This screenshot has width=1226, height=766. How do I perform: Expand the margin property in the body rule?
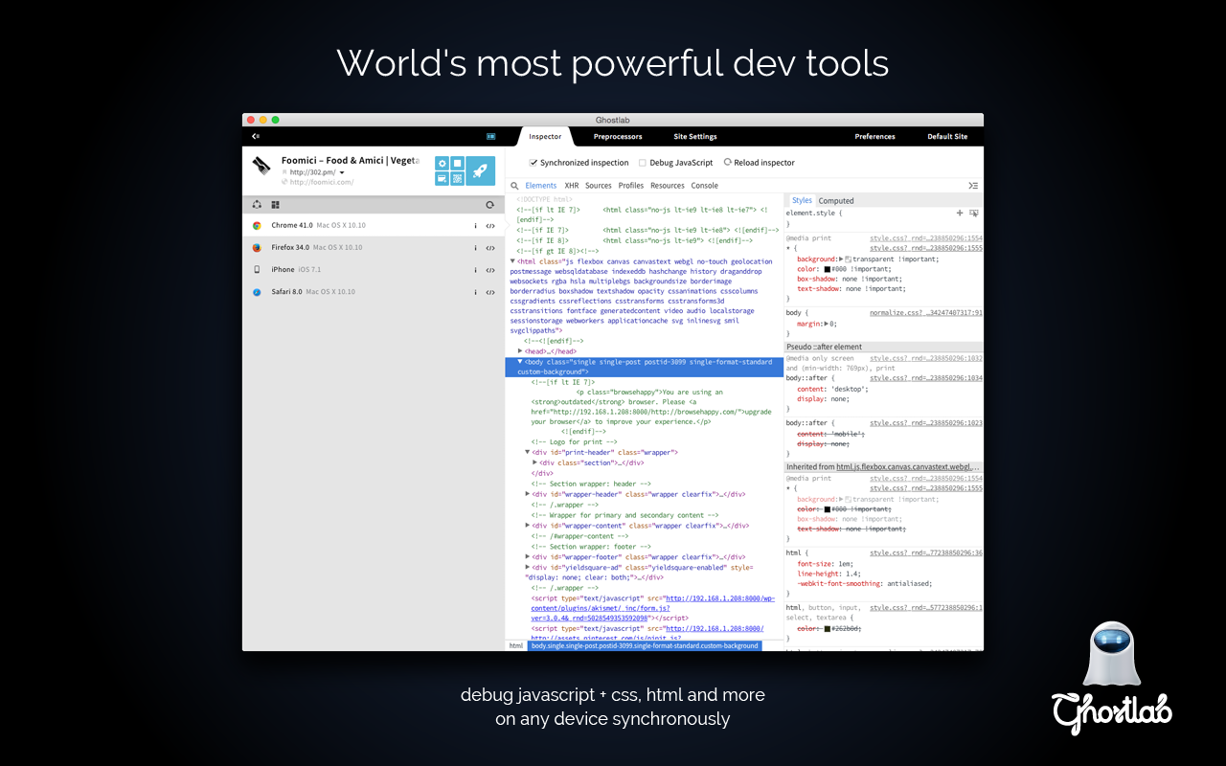coord(827,324)
